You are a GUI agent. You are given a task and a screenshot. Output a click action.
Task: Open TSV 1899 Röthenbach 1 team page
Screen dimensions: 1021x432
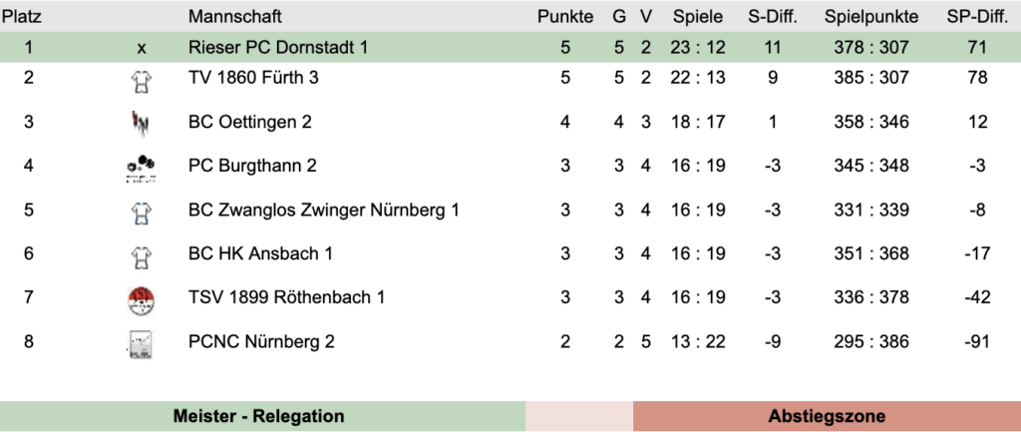pyautogui.click(x=286, y=297)
